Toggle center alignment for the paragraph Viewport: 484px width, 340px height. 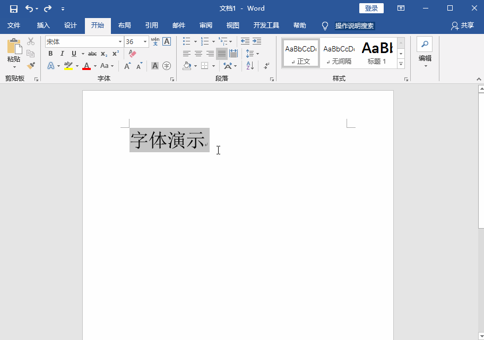pos(198,53)
